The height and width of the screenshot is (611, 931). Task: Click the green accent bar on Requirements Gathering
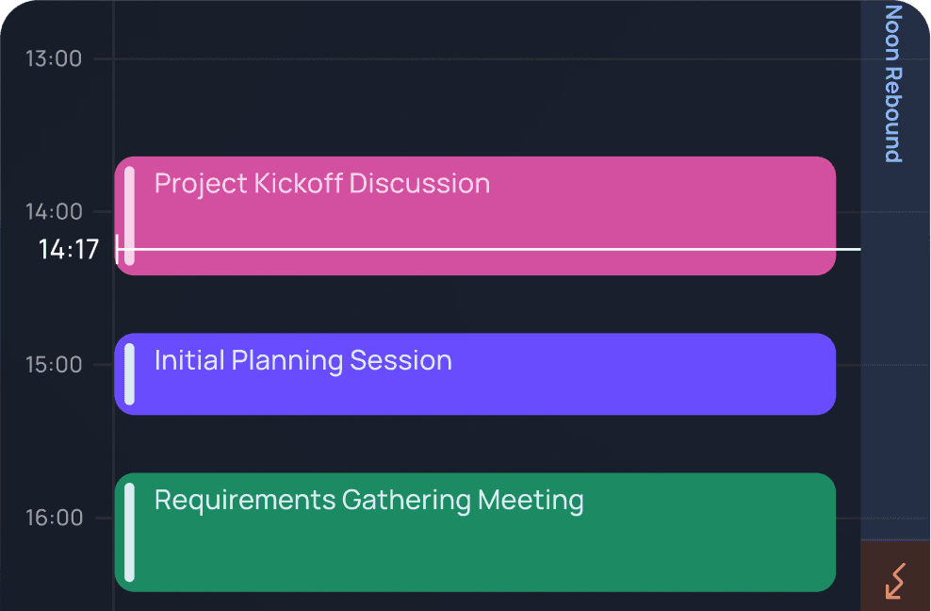point(128,533)
